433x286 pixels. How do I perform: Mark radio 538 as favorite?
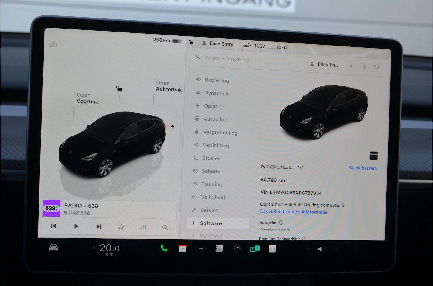pos(121,227)
